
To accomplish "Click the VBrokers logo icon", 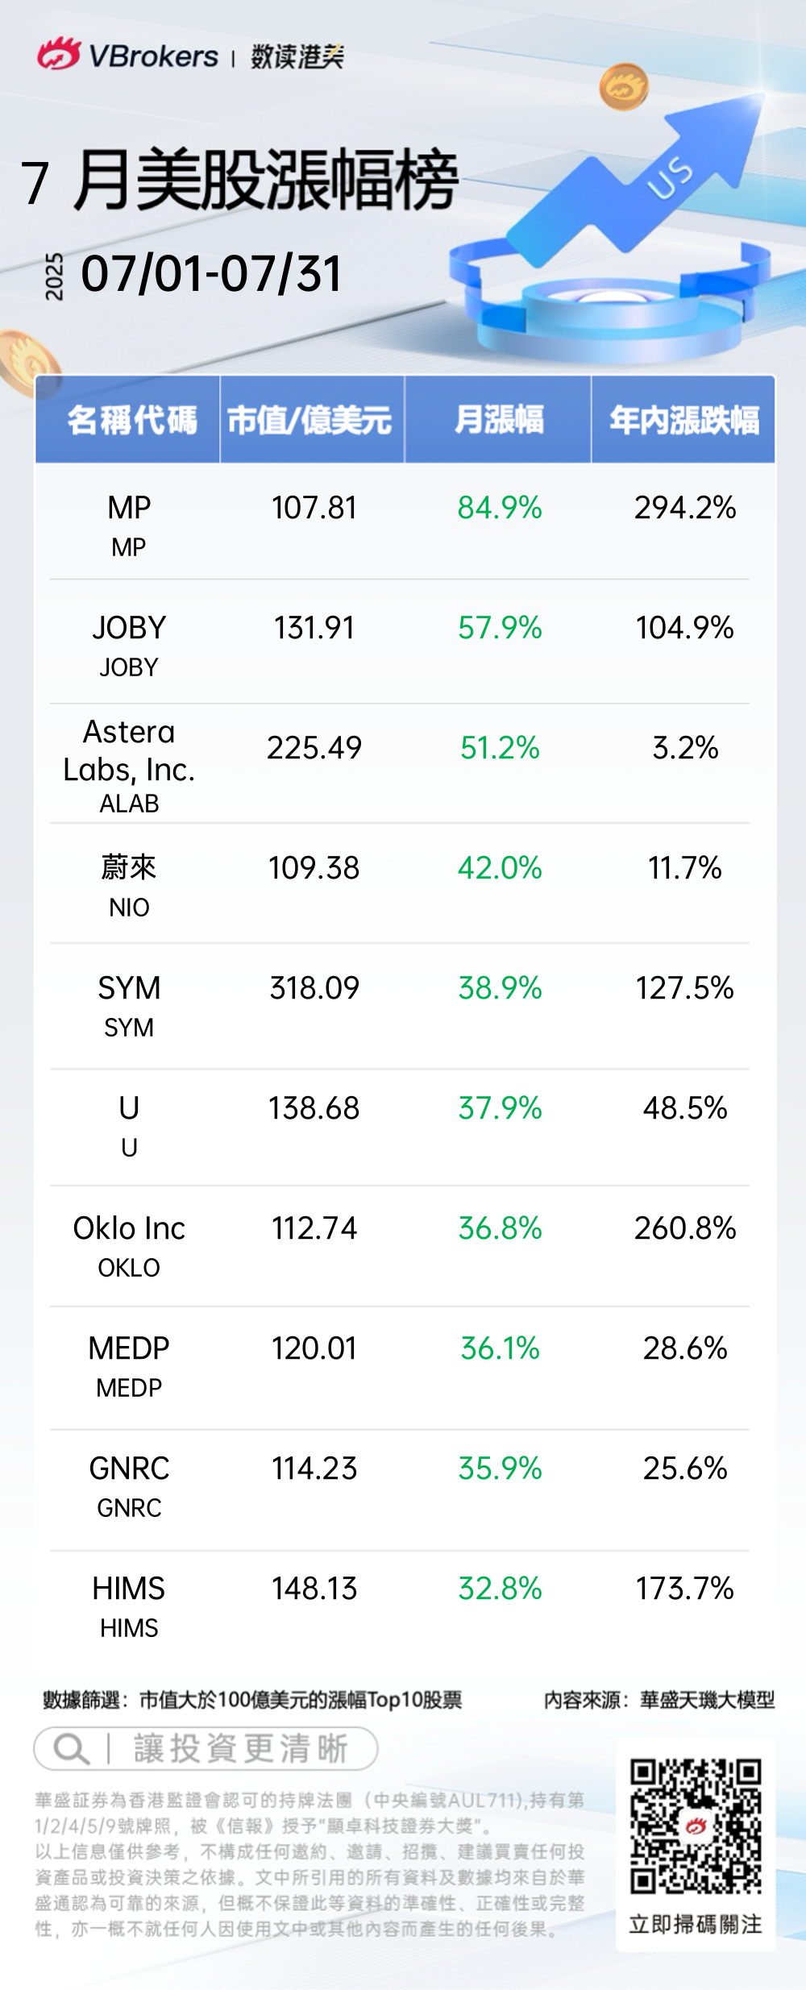I will 58,55.
